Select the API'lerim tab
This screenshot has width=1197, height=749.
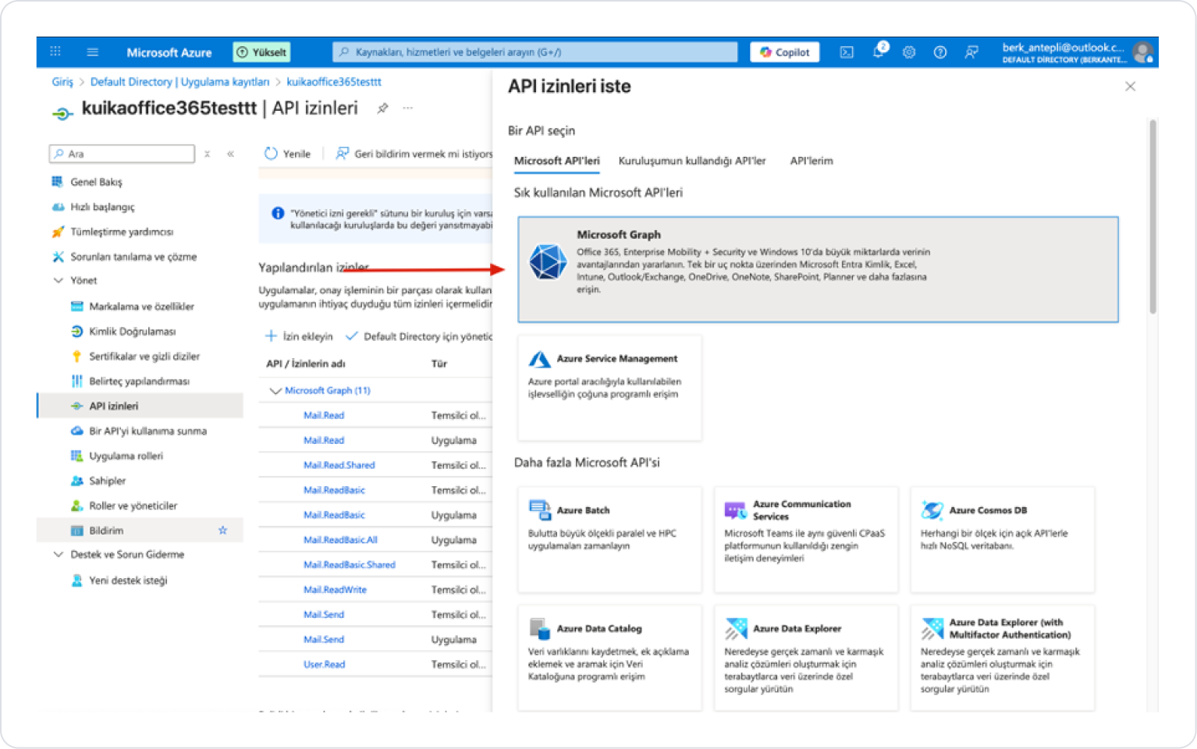coord(812,161)
